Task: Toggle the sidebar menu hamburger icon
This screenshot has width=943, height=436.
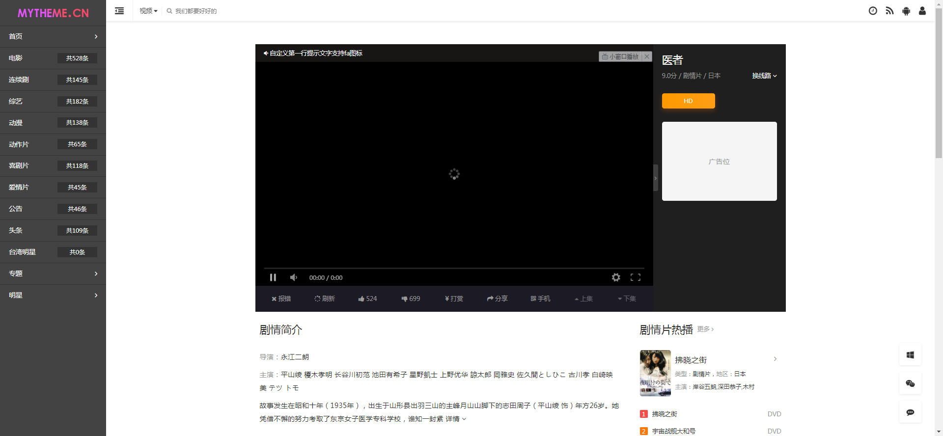Action: [119, 11]
